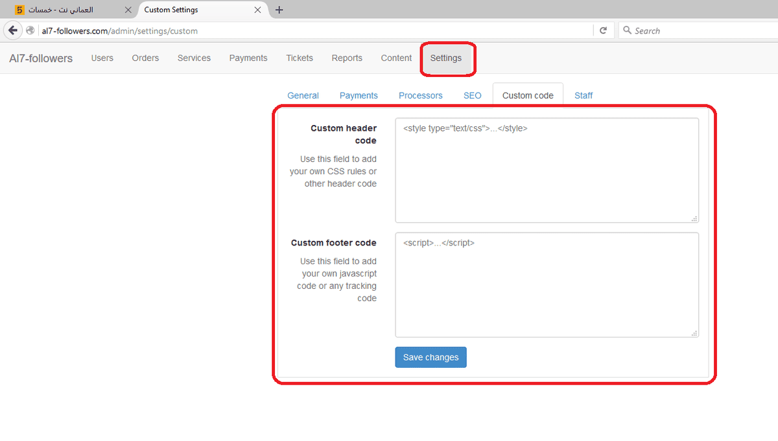Open the SEO settings tab

(473, 95)
